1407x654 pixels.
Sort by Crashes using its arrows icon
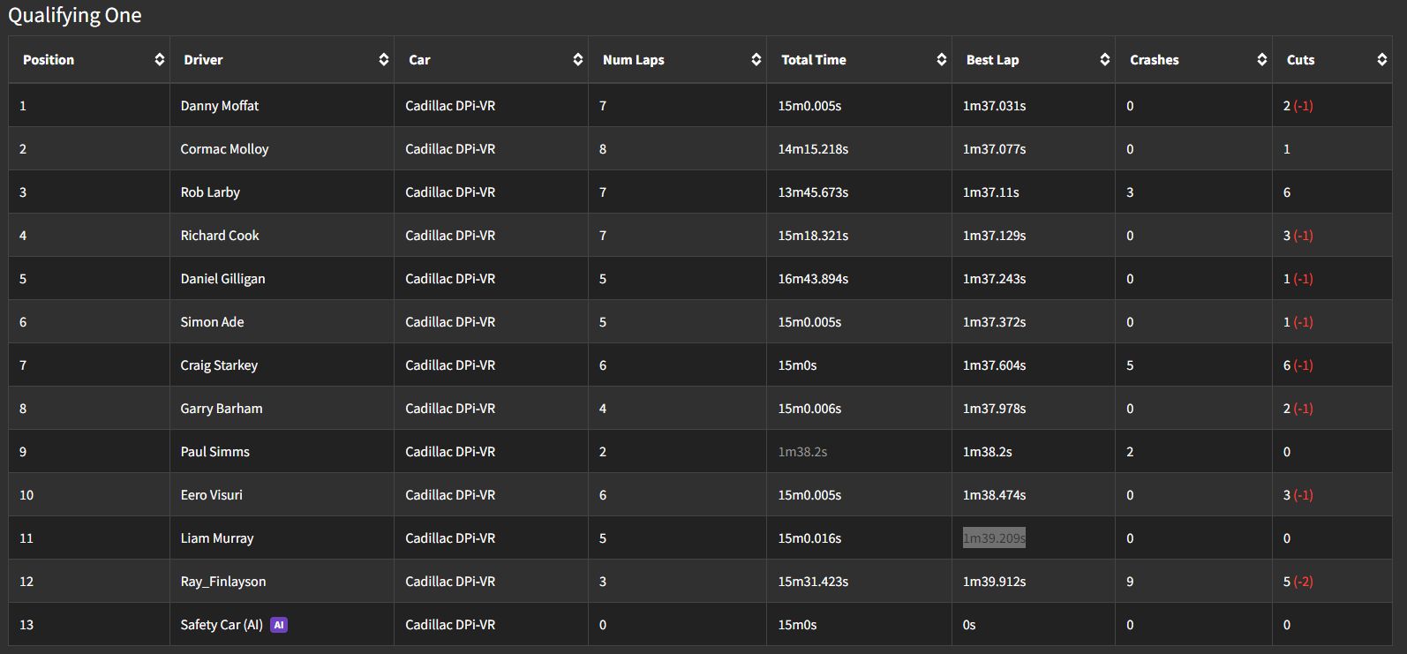point(1262,60)
